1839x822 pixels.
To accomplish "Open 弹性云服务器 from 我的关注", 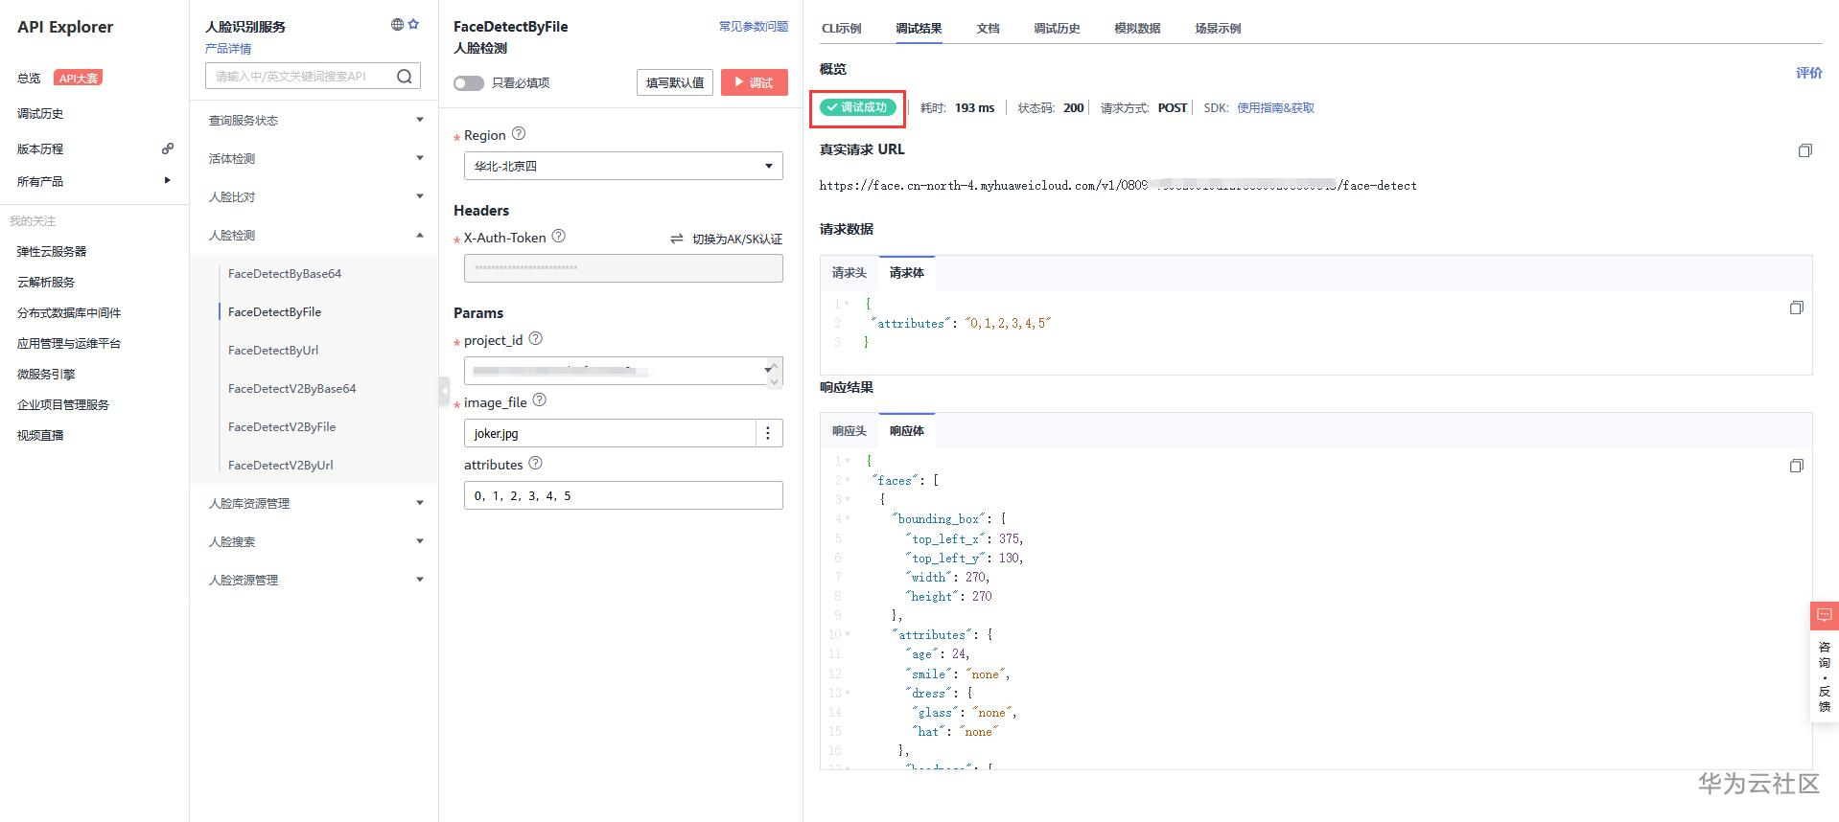I will [52, 251].
